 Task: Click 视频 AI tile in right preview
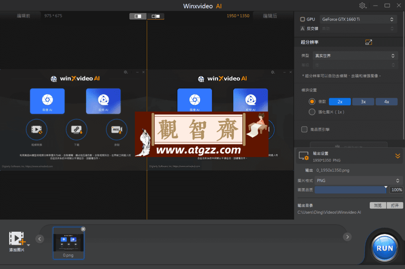coord(250,100)
